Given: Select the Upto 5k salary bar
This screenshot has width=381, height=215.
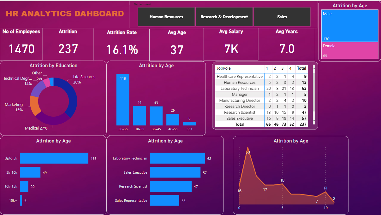Looking at the screenshot, I should pos(54,158).
